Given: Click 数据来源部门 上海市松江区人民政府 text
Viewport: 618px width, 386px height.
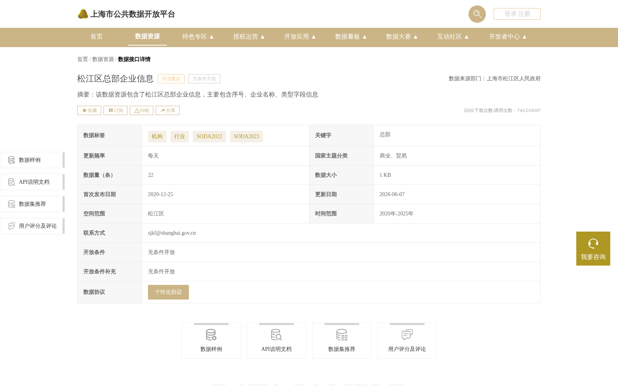Looking at the screenshot, I should point(495,79).
